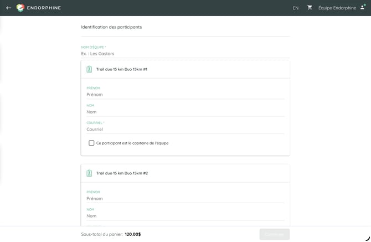This screenshot has width=371, height=242.
Task: Click the Nom field of participant #2
Action: (x=185, y=216)
